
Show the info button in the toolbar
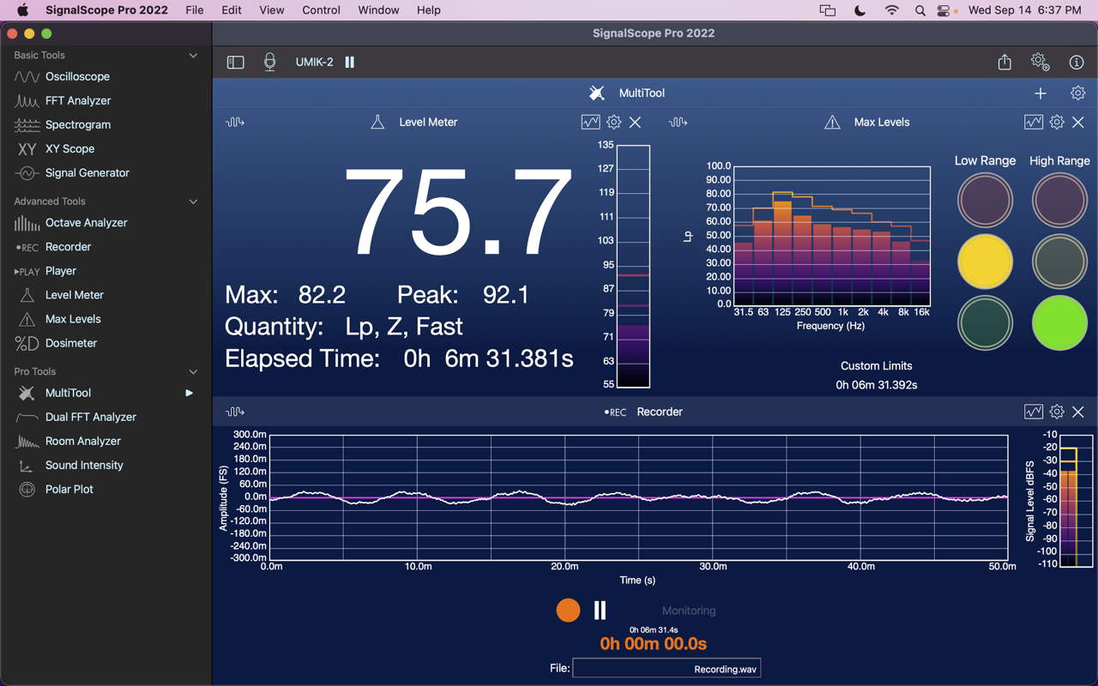pyautogui.click(x=1077, y=62)
